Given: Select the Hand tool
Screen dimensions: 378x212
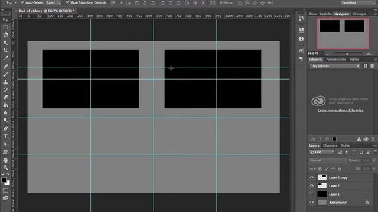Looking at the screenshot, I should (x=5, y=160).
